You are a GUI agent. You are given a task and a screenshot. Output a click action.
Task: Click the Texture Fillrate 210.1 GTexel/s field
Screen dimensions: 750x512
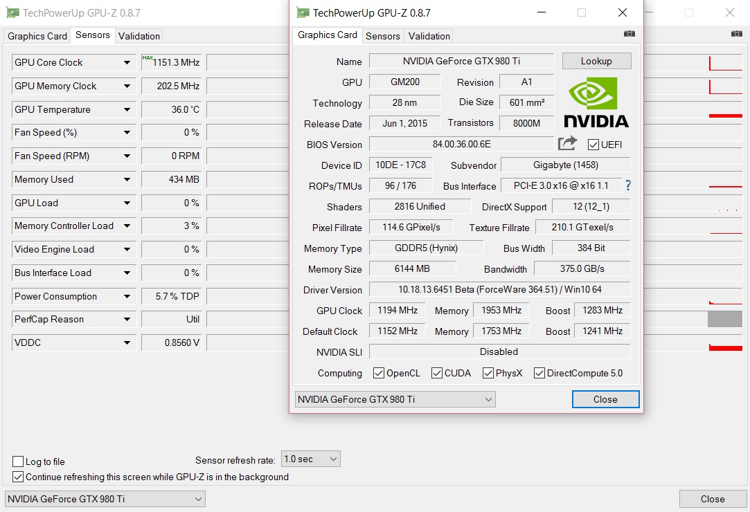coord(582,227)
